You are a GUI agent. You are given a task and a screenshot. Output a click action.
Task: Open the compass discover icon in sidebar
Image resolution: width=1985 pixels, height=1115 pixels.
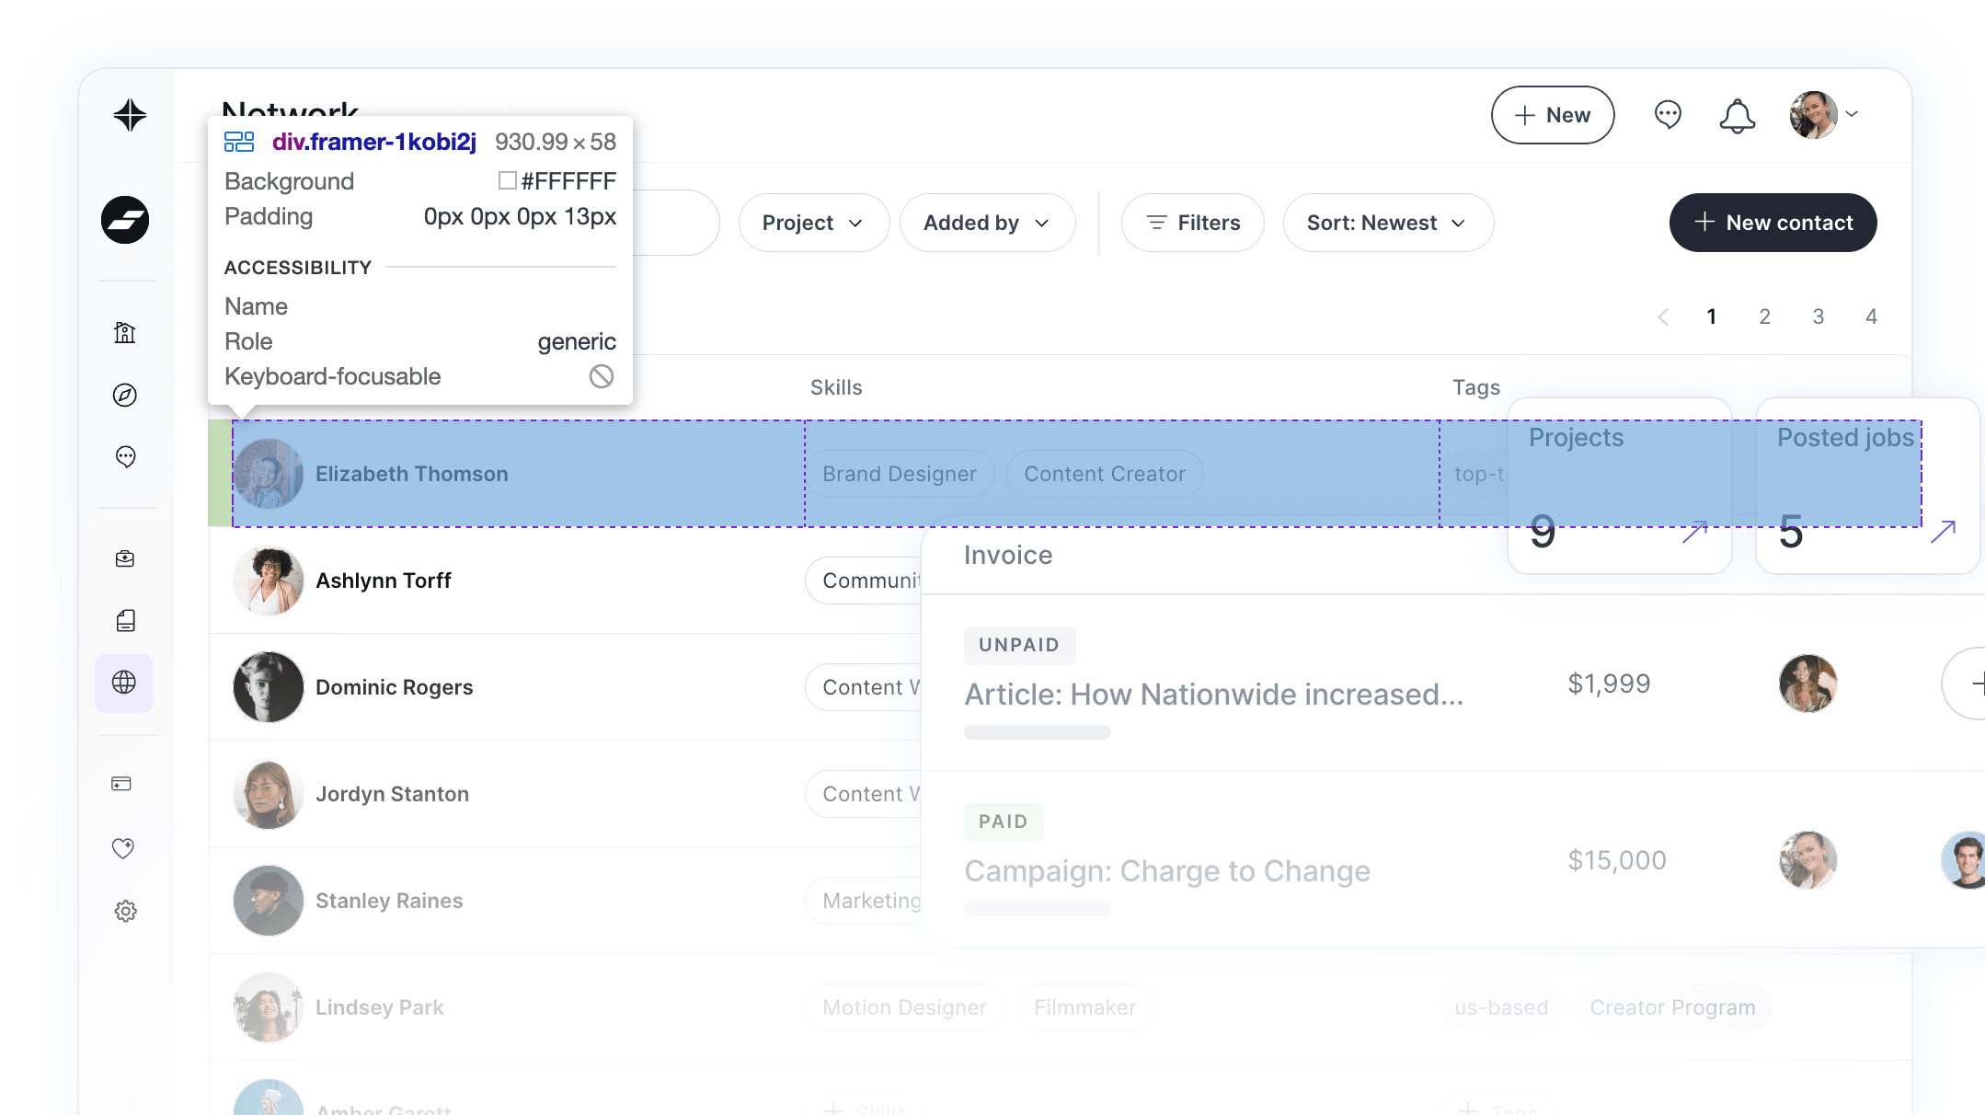(x=125, y=395)
